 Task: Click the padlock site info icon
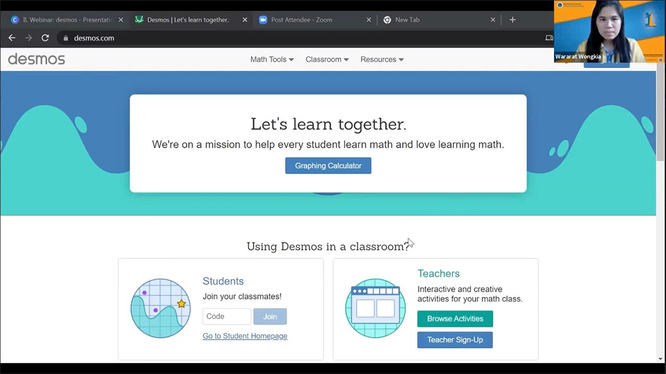[x=65, y=38]
